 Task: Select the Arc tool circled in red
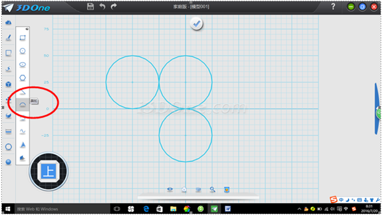(x=22, y=105)
